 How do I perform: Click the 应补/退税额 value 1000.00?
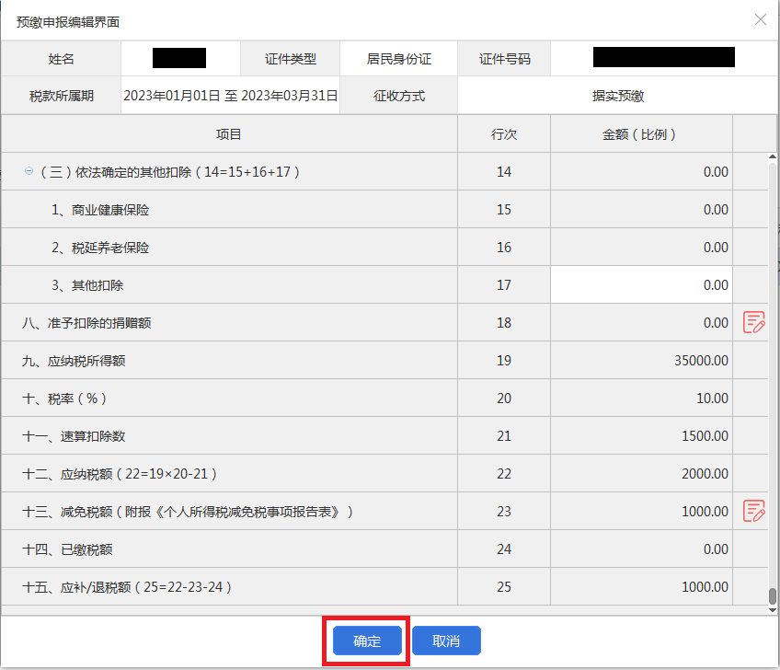(x=705, y=587)
